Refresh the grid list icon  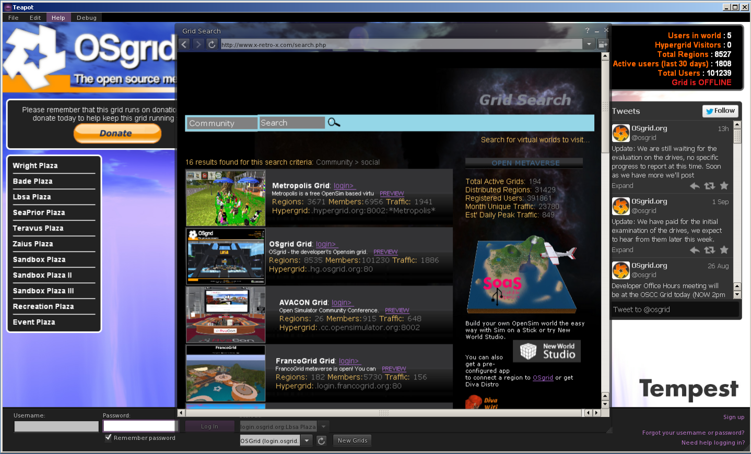coord(321,440)
